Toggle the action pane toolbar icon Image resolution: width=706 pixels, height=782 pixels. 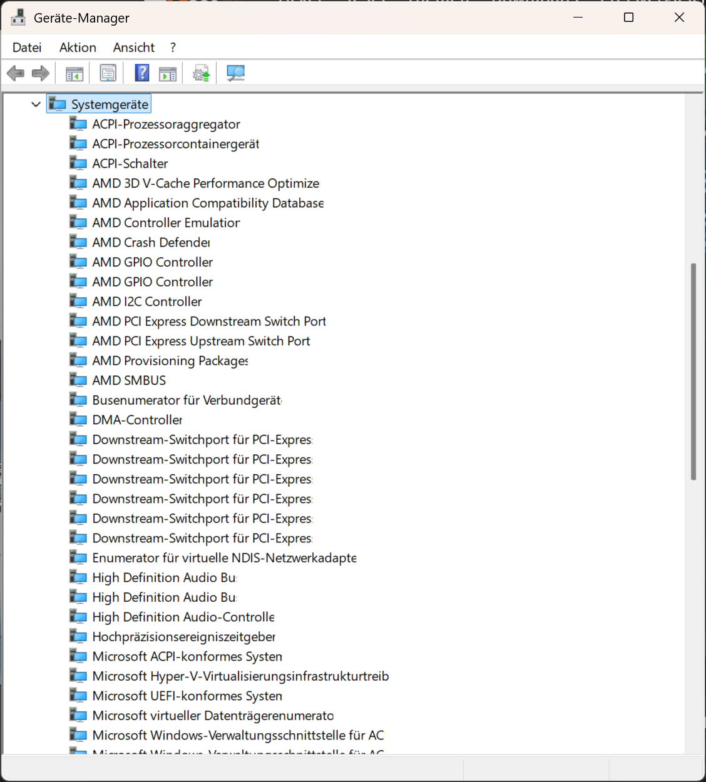168,74
